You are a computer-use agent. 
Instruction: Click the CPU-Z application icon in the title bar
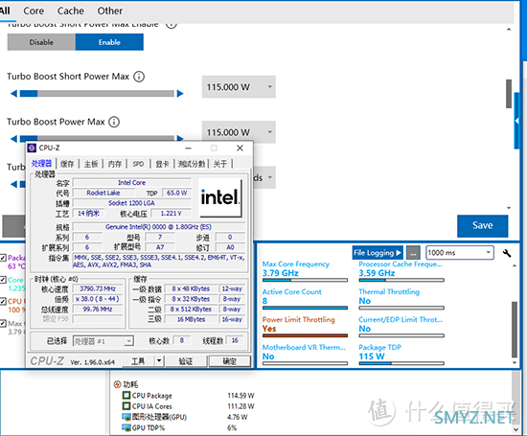(32, 148)
